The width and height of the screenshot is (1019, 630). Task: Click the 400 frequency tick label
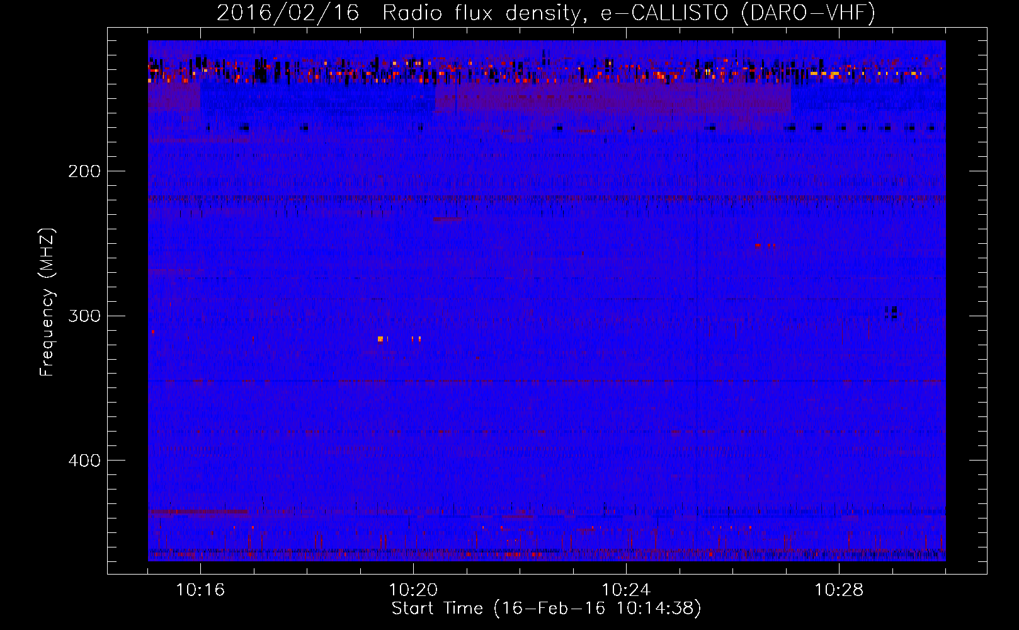84,461
